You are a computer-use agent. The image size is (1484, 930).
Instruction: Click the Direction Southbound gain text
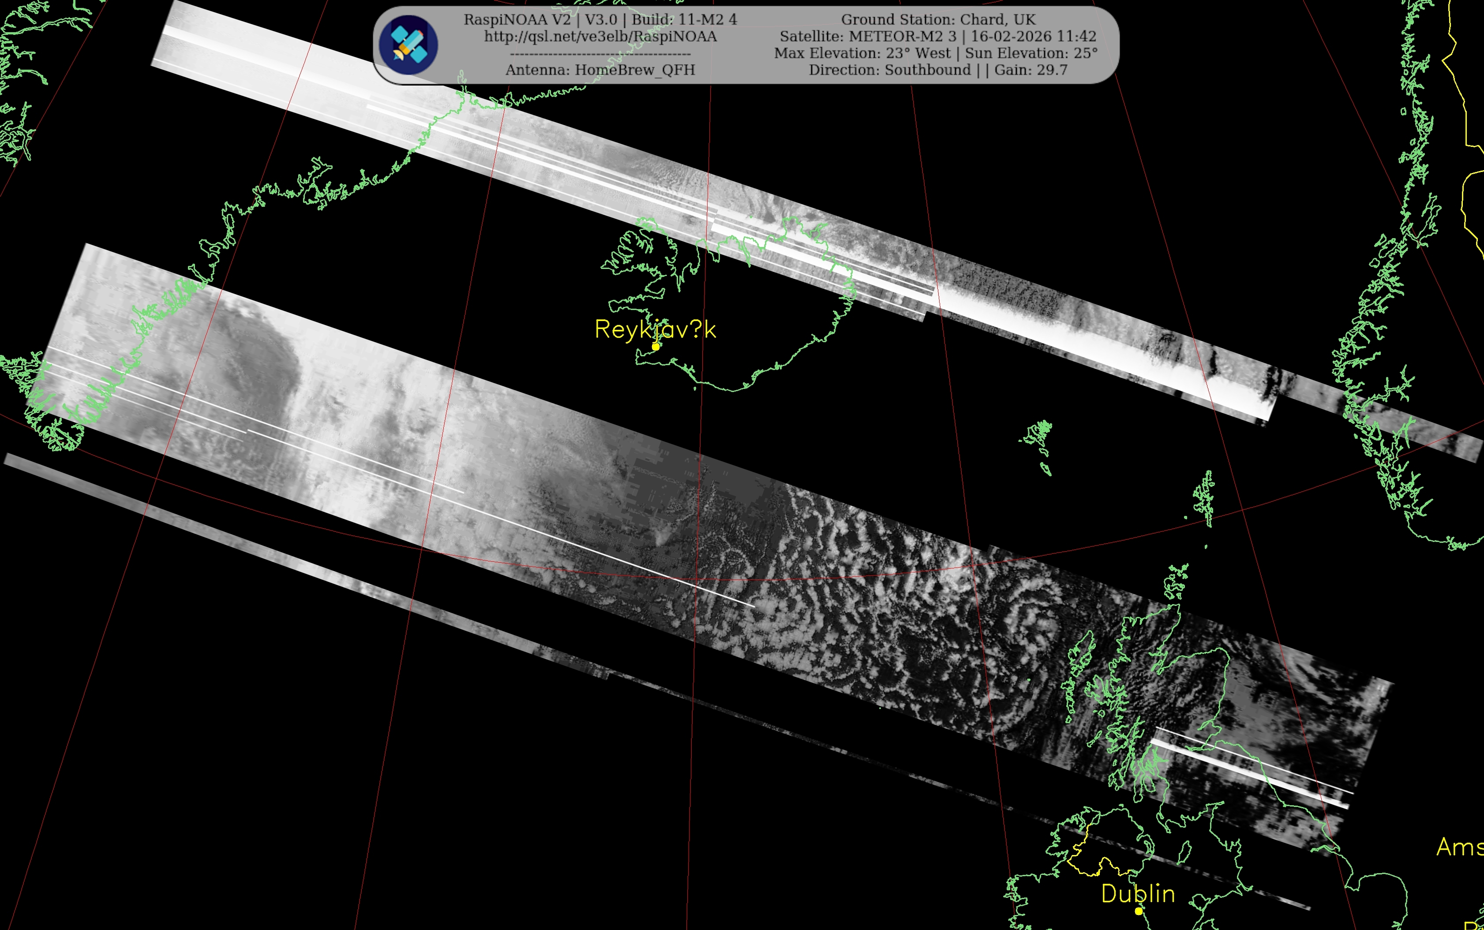click(x=938, y=70)
